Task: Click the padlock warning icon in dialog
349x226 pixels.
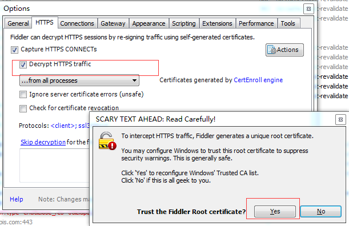Action: (107, 141)
